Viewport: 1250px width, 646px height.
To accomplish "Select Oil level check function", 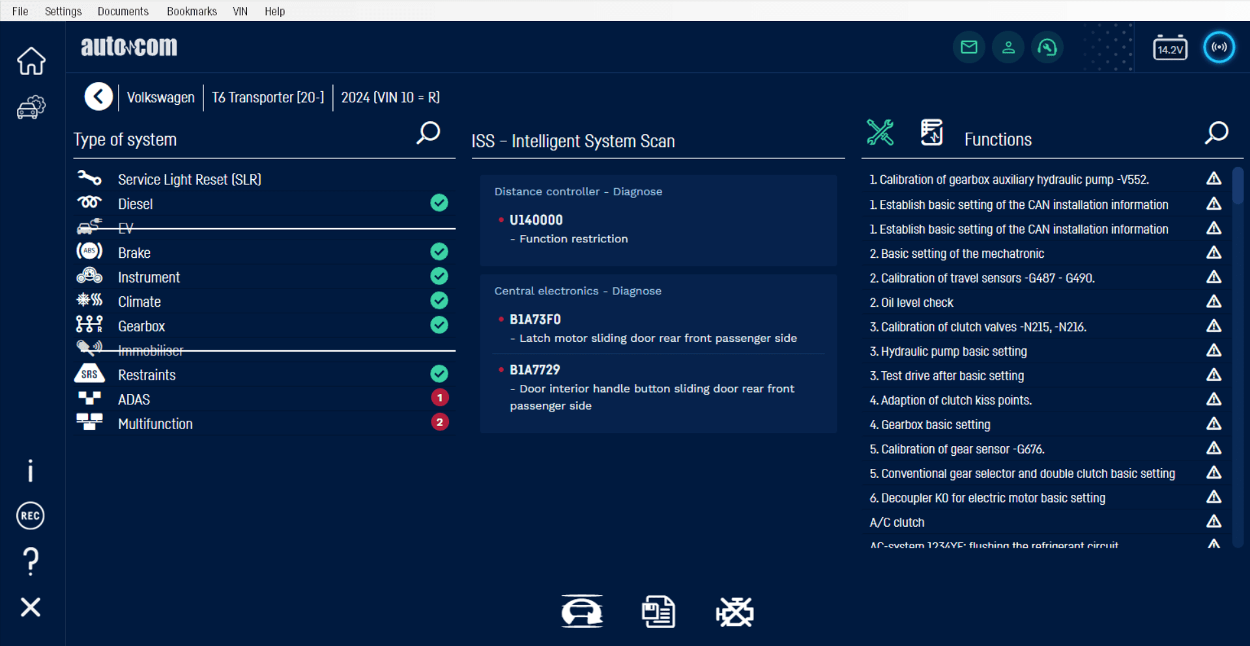I will tap(916, 303).
